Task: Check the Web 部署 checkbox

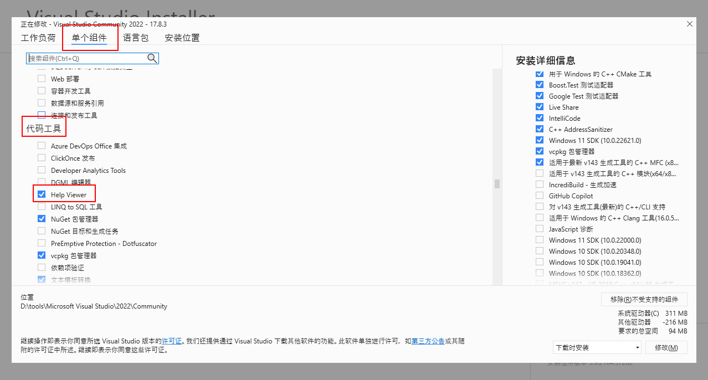Action: [42, 79]
